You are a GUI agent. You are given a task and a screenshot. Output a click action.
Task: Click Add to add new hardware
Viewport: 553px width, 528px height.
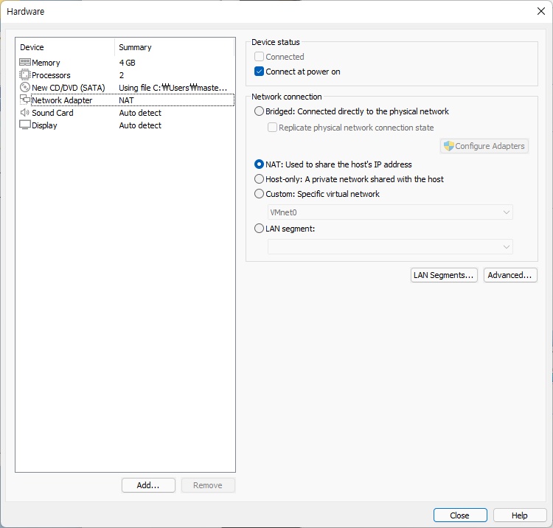[x=148, y=485]
